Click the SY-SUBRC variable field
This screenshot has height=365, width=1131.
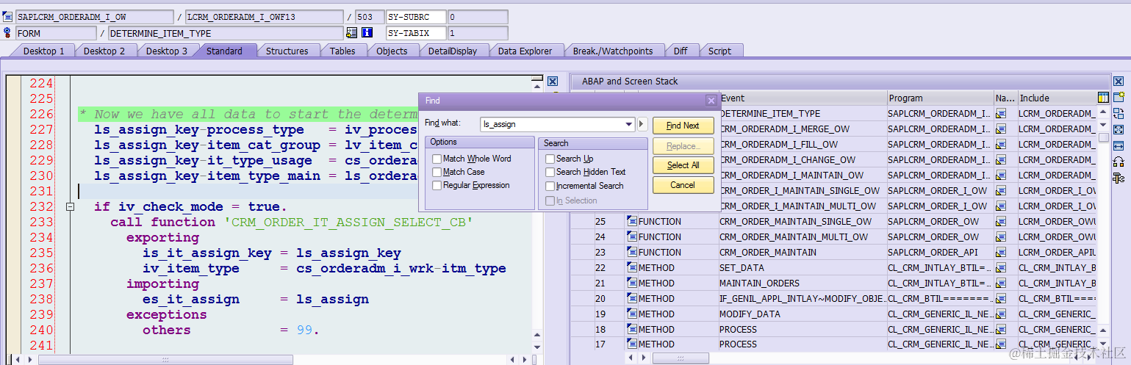pyautogui.click(x=416, y=17)
